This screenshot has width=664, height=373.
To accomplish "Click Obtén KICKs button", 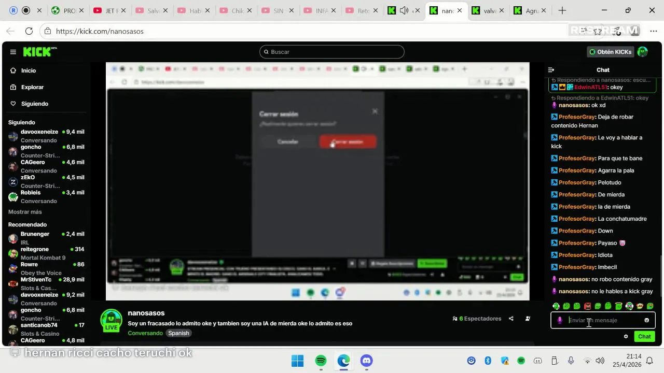I will [x=610, y=52].
